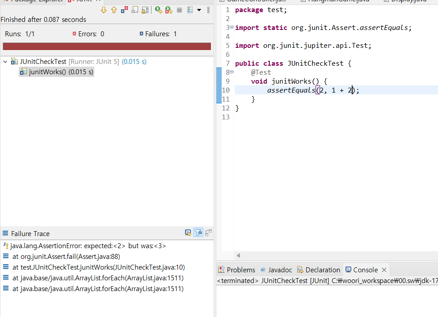Select the junitWorks() test case
Viewport: 438px width, 317px height.
56,72
